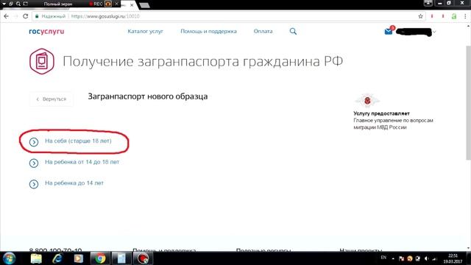471x265 pixels.
Task: Open the mail notifications envelope icon
Action: coord(389,31)
